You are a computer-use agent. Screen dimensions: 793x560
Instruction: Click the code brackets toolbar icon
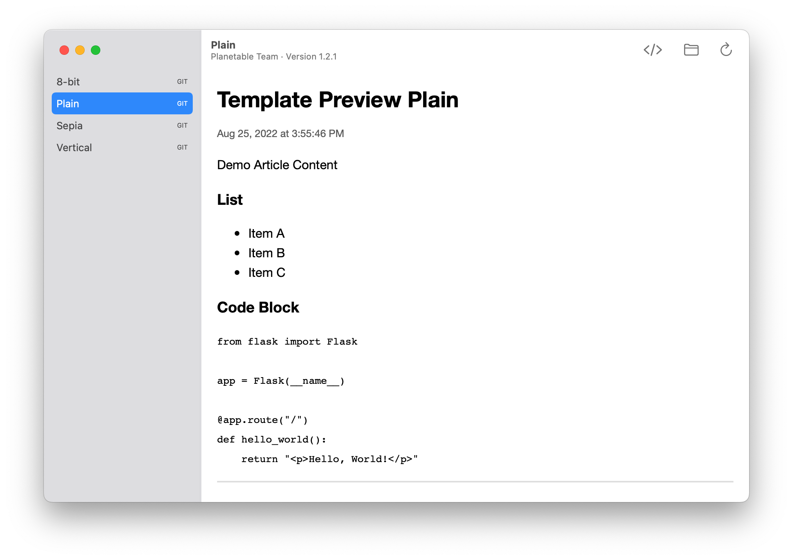click(x=653, y=50)
